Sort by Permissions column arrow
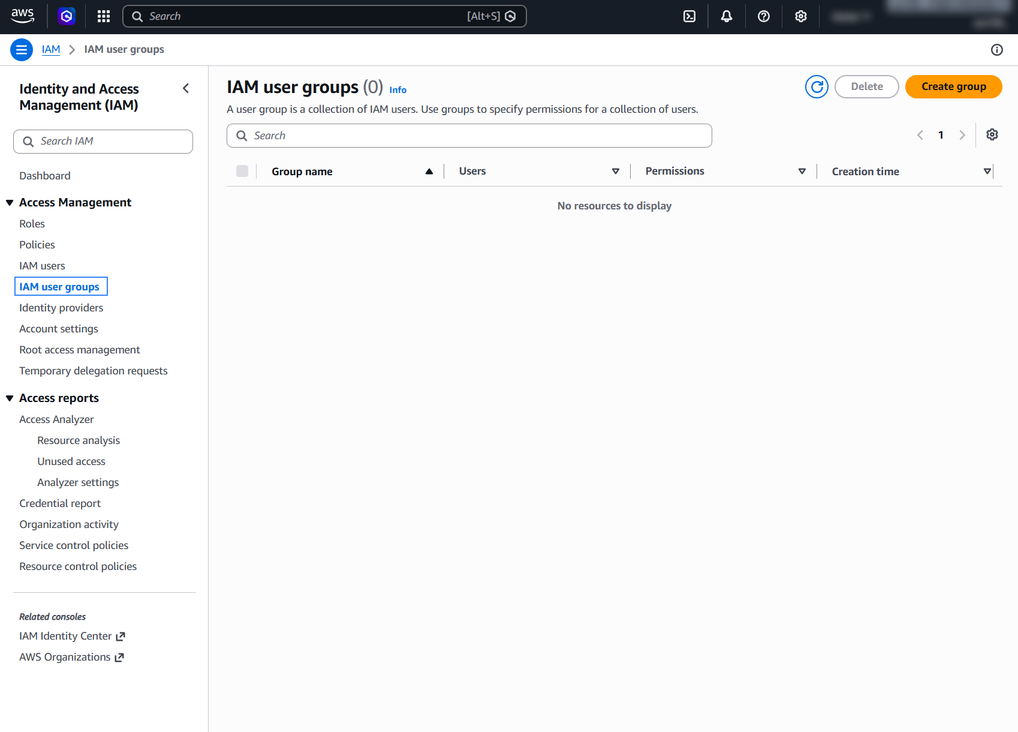The image size is (1018, 732). coord(802,172)
